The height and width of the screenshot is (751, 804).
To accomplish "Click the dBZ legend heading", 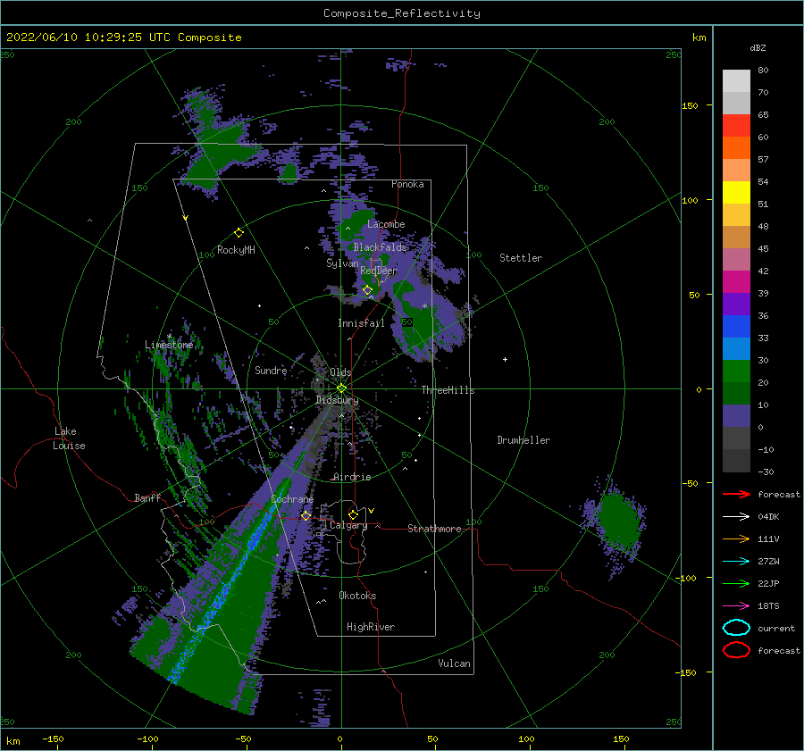I will [758, 48].
